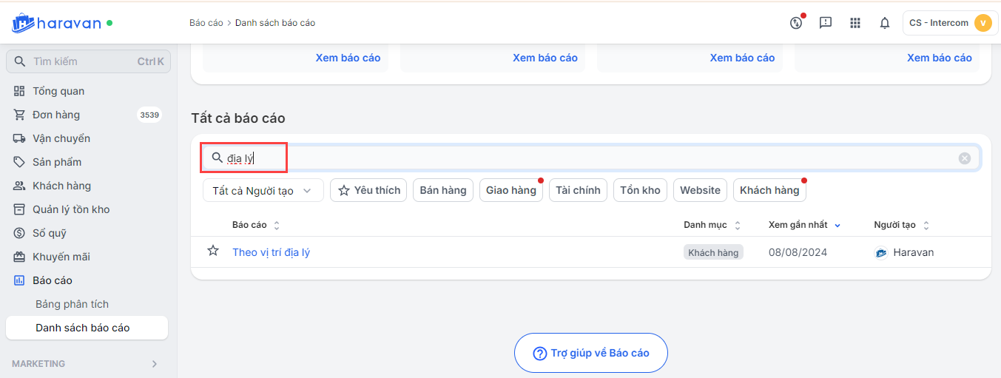The height and width of the screenshot is (378, 1001).
Task: Click the Haravan logo
Action: (56, 23)
